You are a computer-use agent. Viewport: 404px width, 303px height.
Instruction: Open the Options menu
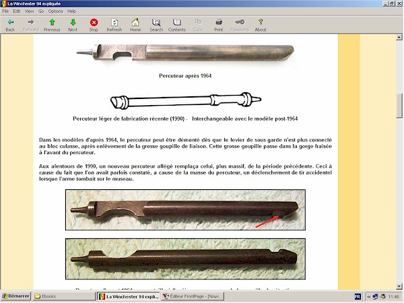[55, 11]
